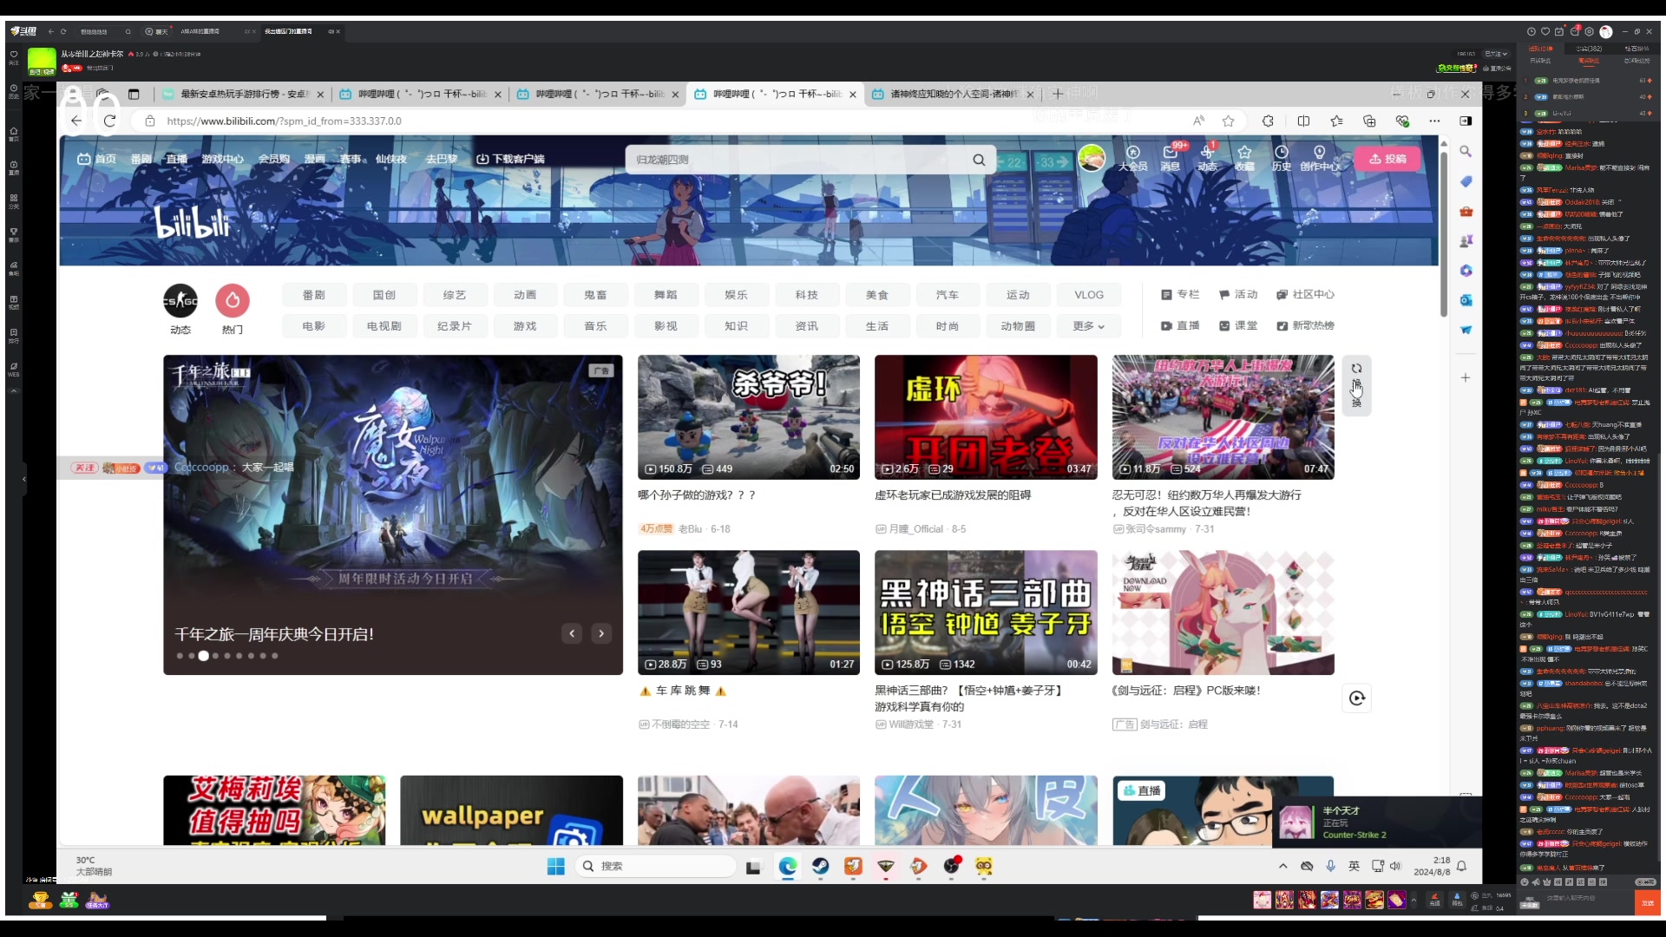Open the 历史 history clock icon

(x=1282, y=158)
